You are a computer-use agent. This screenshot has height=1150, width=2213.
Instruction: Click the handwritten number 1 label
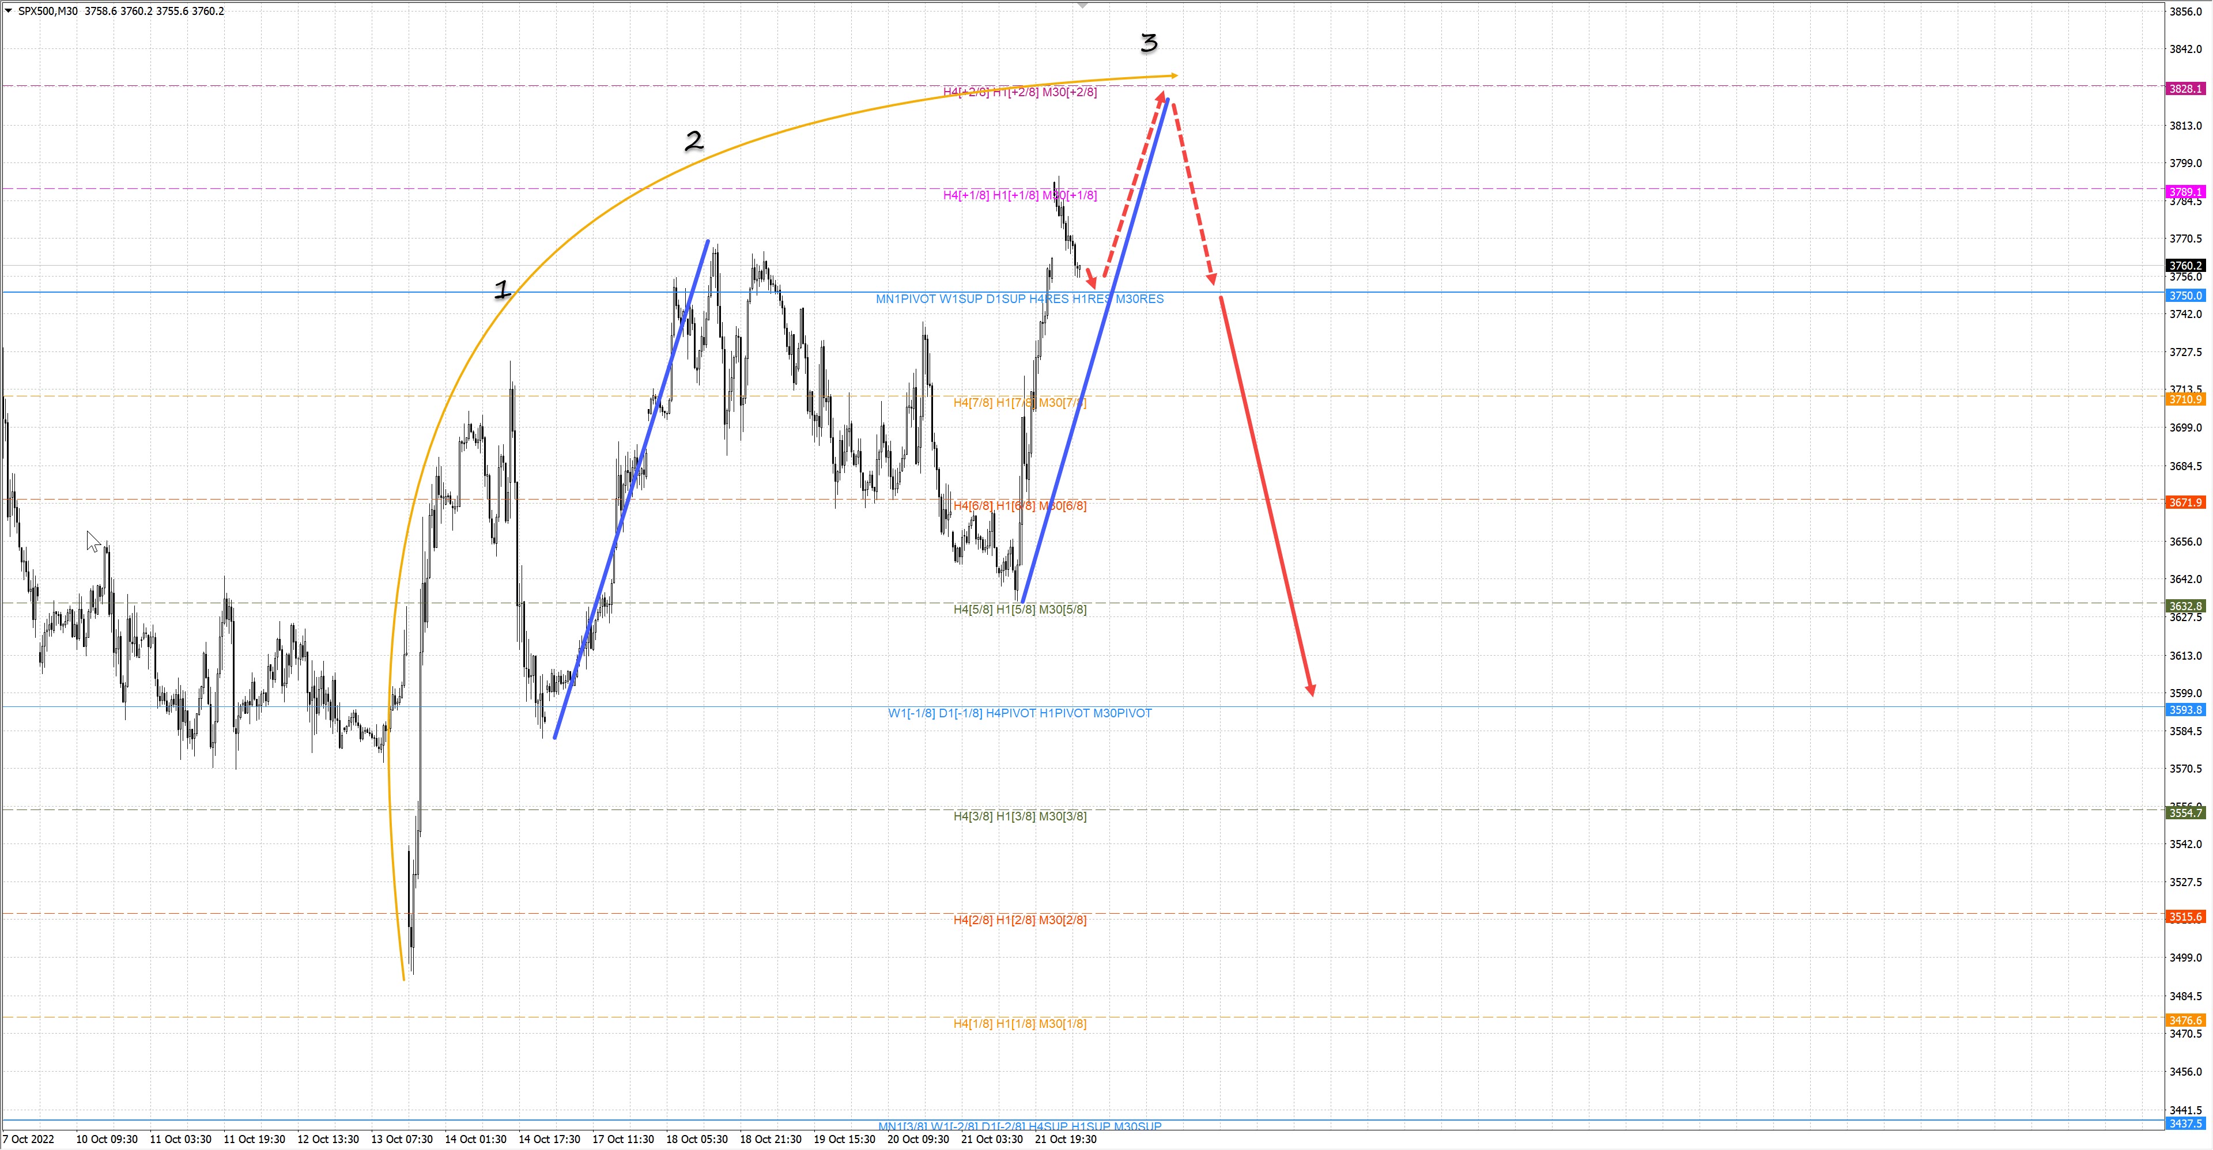pyautogui.click(x=503, y=289)
